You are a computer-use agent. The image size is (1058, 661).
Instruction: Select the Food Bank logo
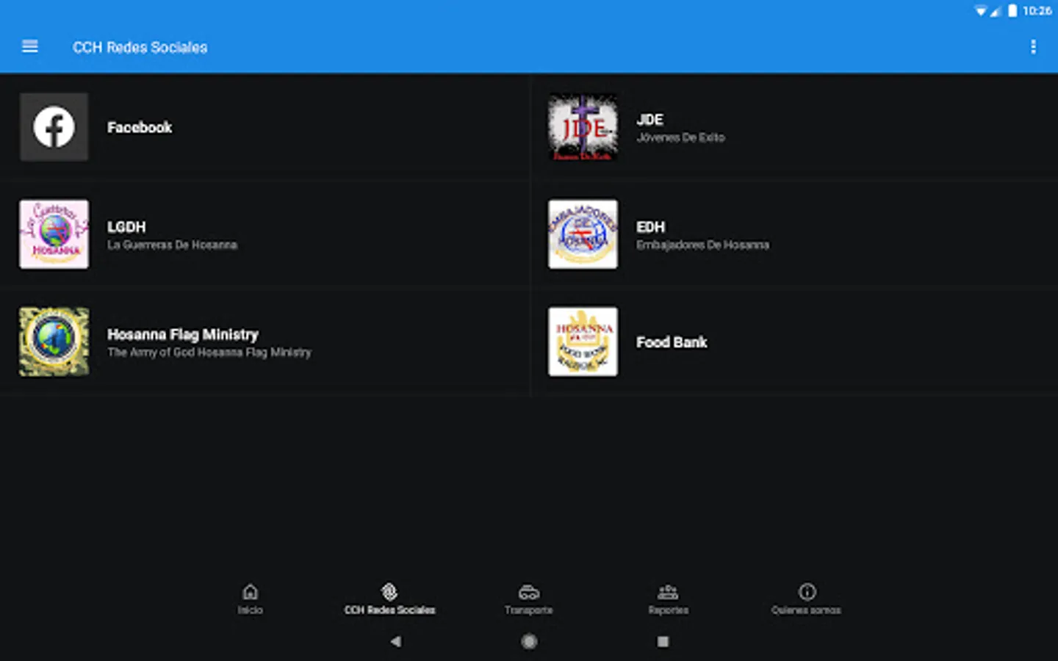[582, 341]
